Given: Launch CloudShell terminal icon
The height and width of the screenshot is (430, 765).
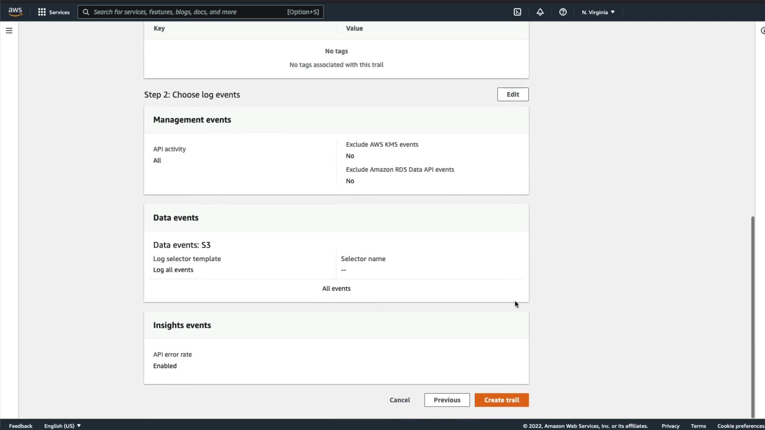Looking at the screenshot, I should pos(517,12).
